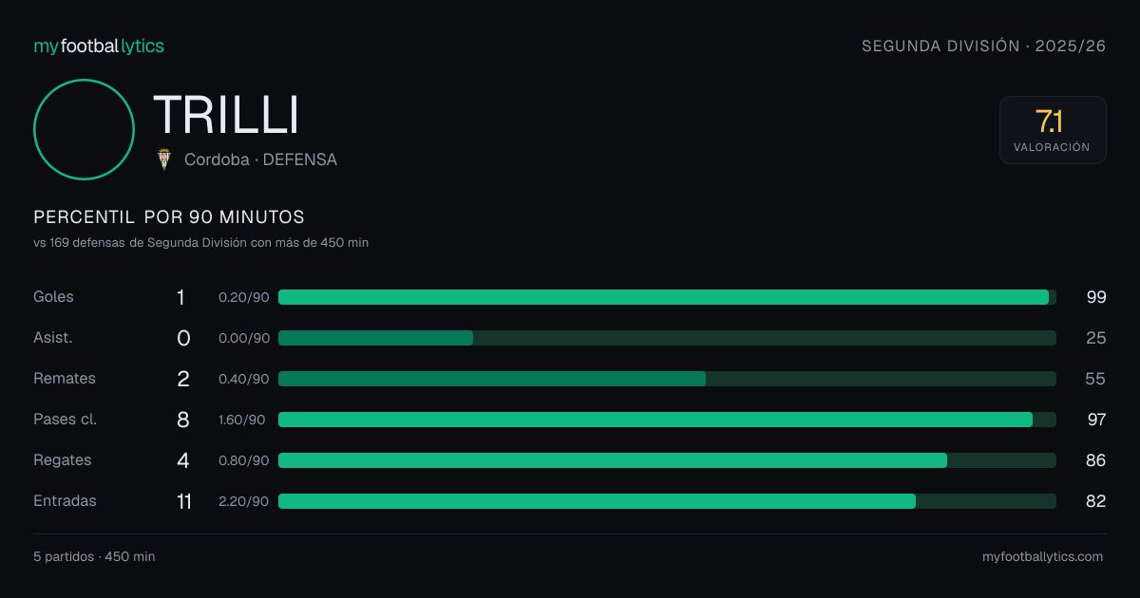The height and width of the screenshot is (598, 1140).
Task: Click the Cordoba · DEFENSA team text
Action: pyautogui.click(x=260, y=159)
